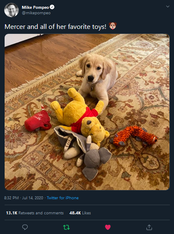
Task: Click the orange fuzzy toy in the photo
Action: (x=134, y=136)
